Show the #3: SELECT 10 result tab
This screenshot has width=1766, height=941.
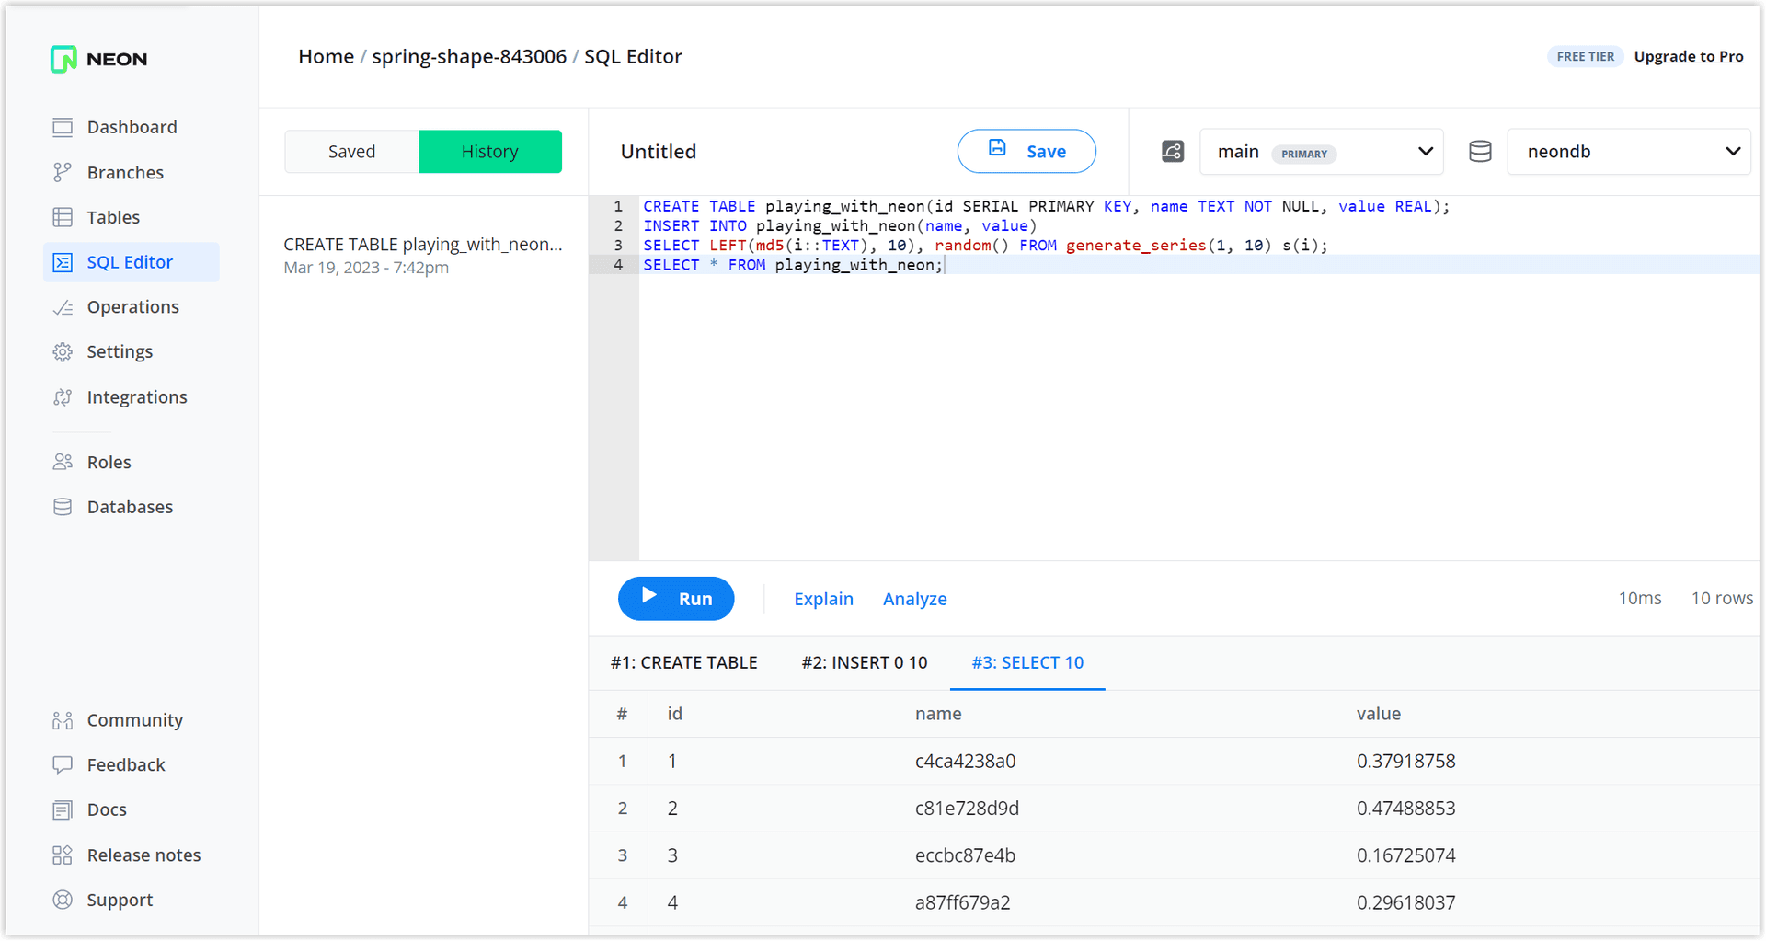(x=1027, y=663)
